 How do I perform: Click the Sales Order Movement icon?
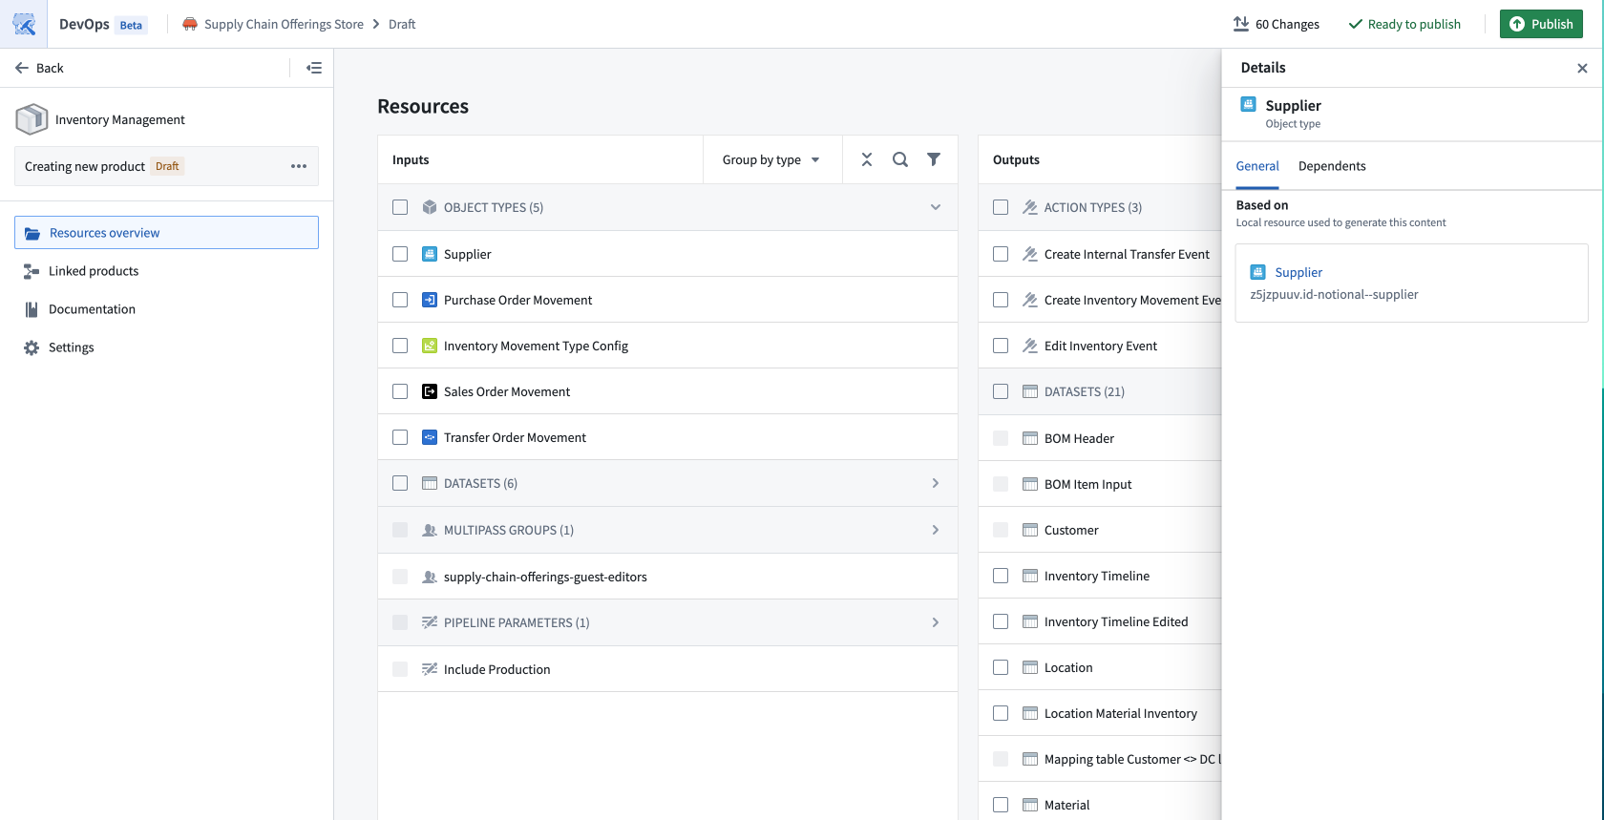[x=430, y=391]
